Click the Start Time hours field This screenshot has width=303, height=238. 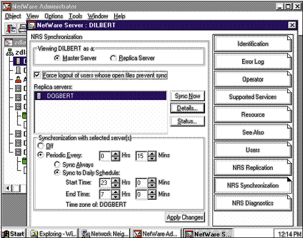coord(105,183)
